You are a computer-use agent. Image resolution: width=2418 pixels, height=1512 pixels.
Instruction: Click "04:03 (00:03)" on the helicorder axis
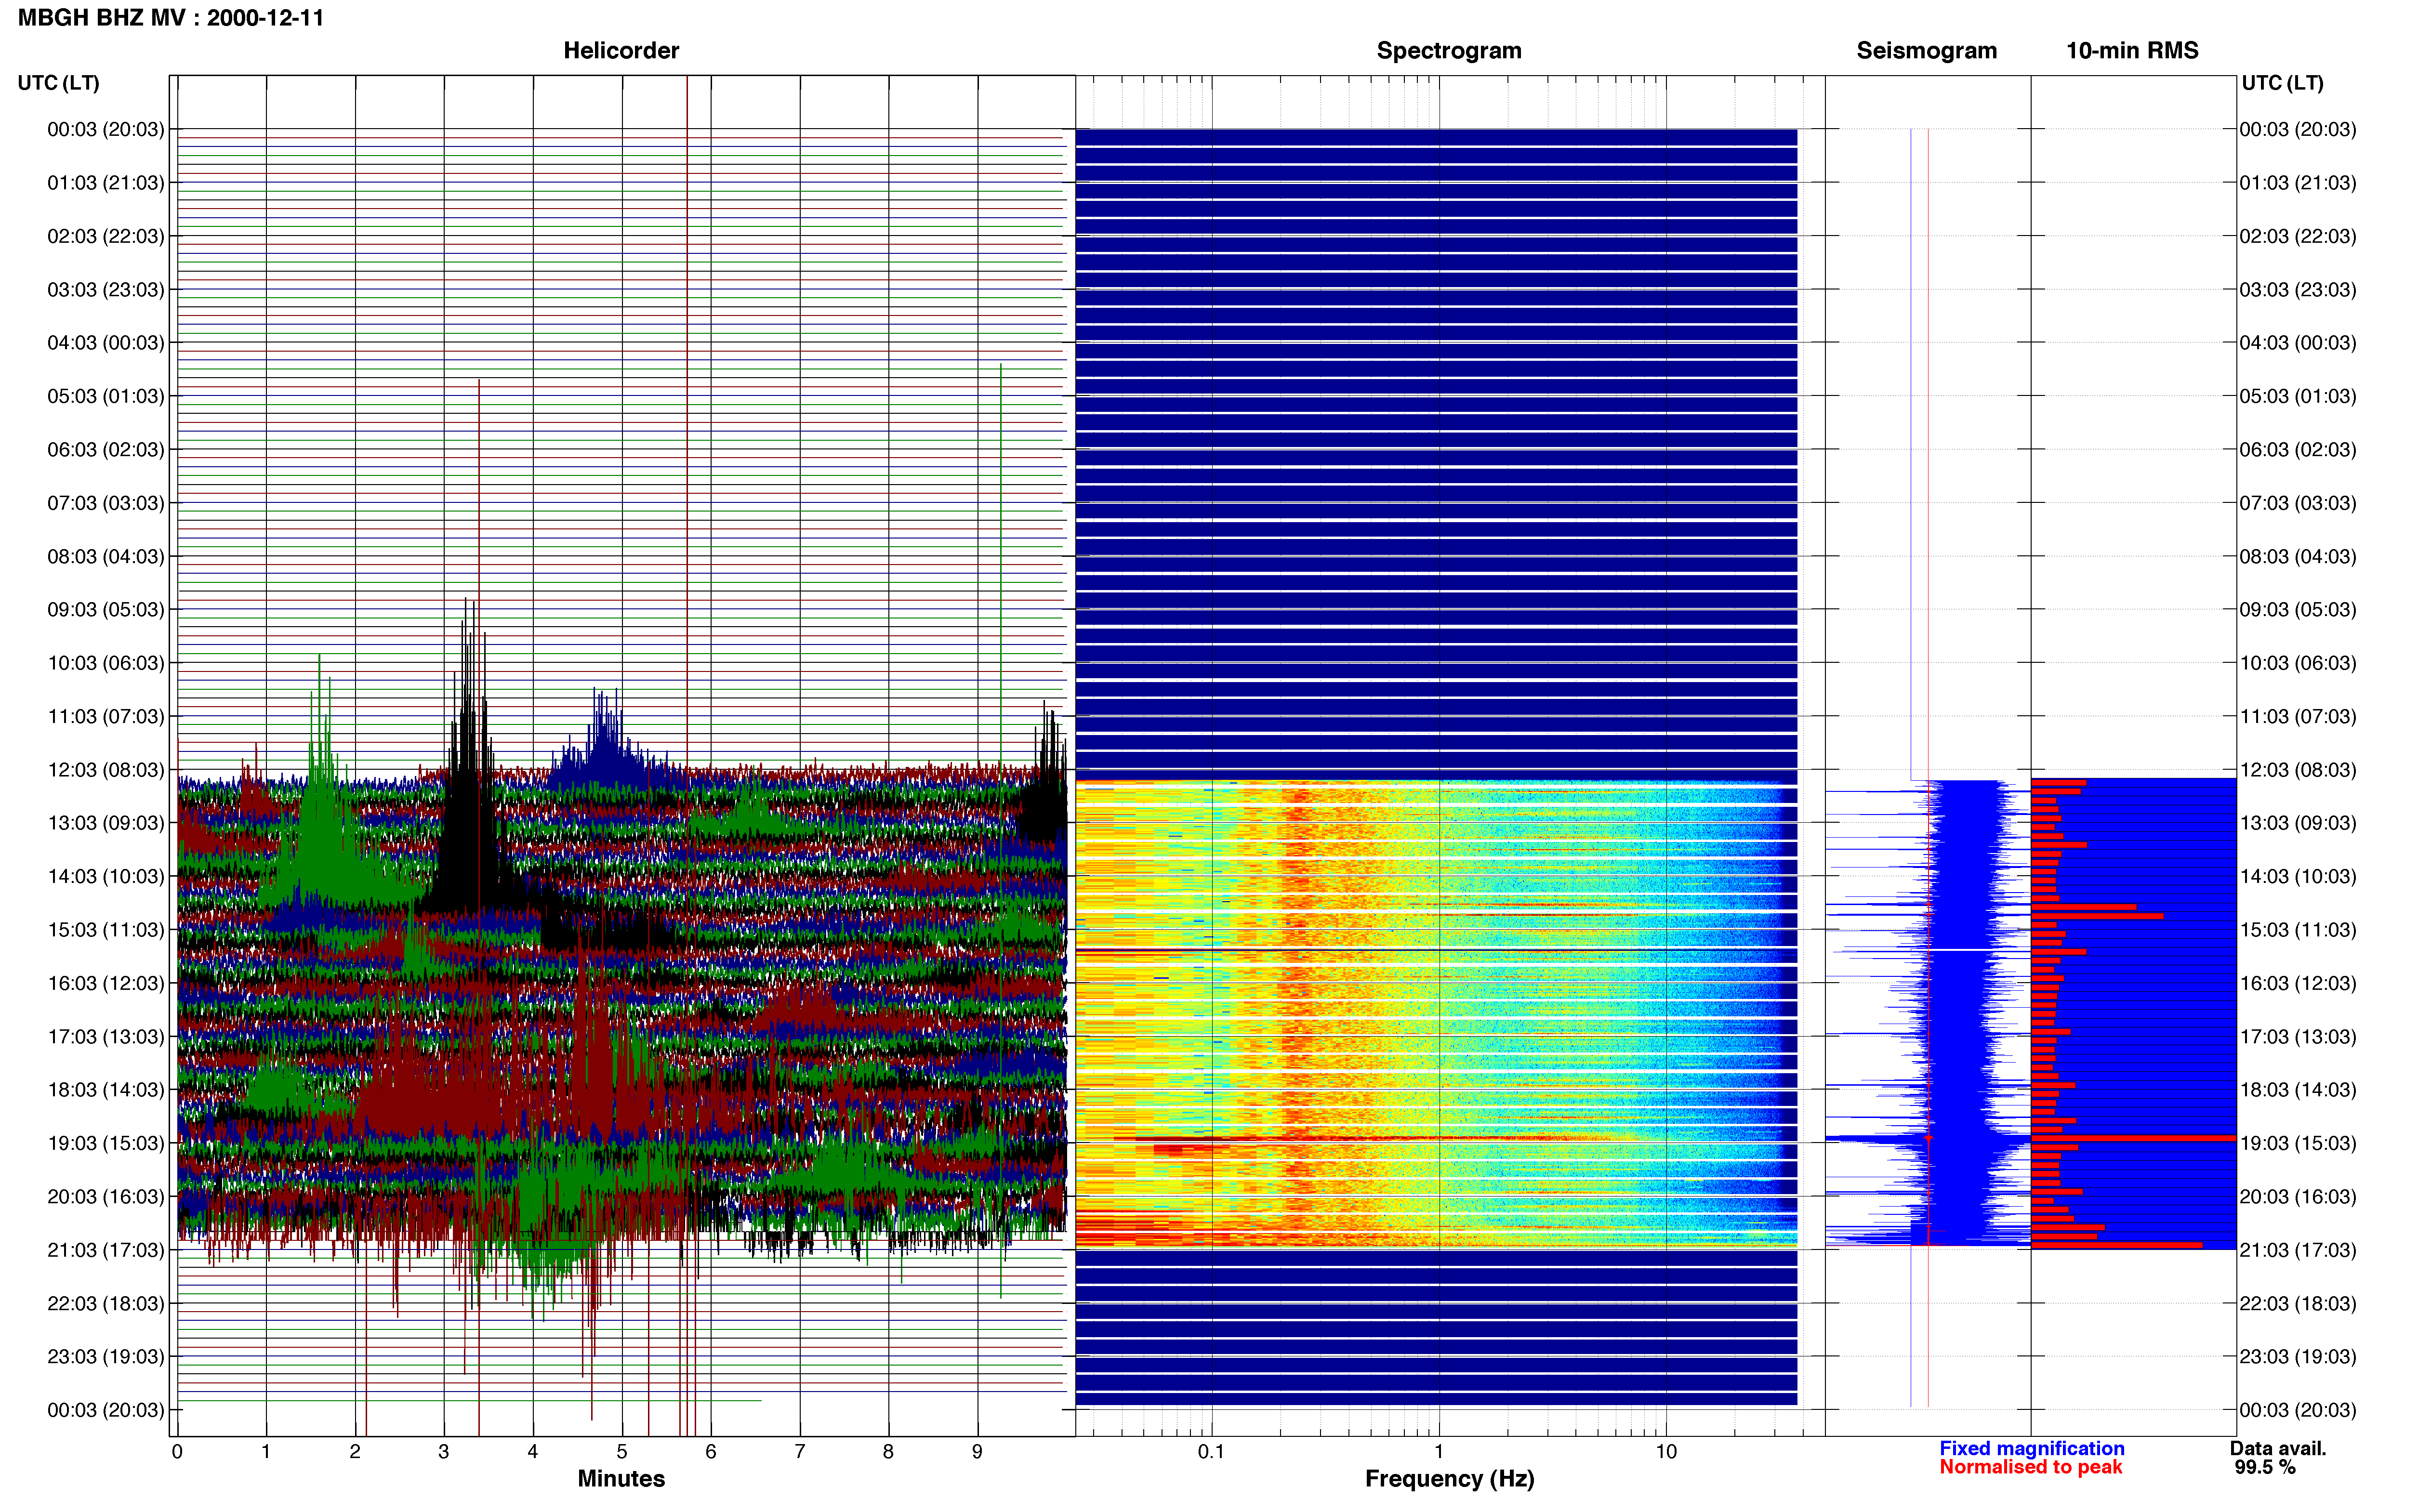tap(106, 343)
